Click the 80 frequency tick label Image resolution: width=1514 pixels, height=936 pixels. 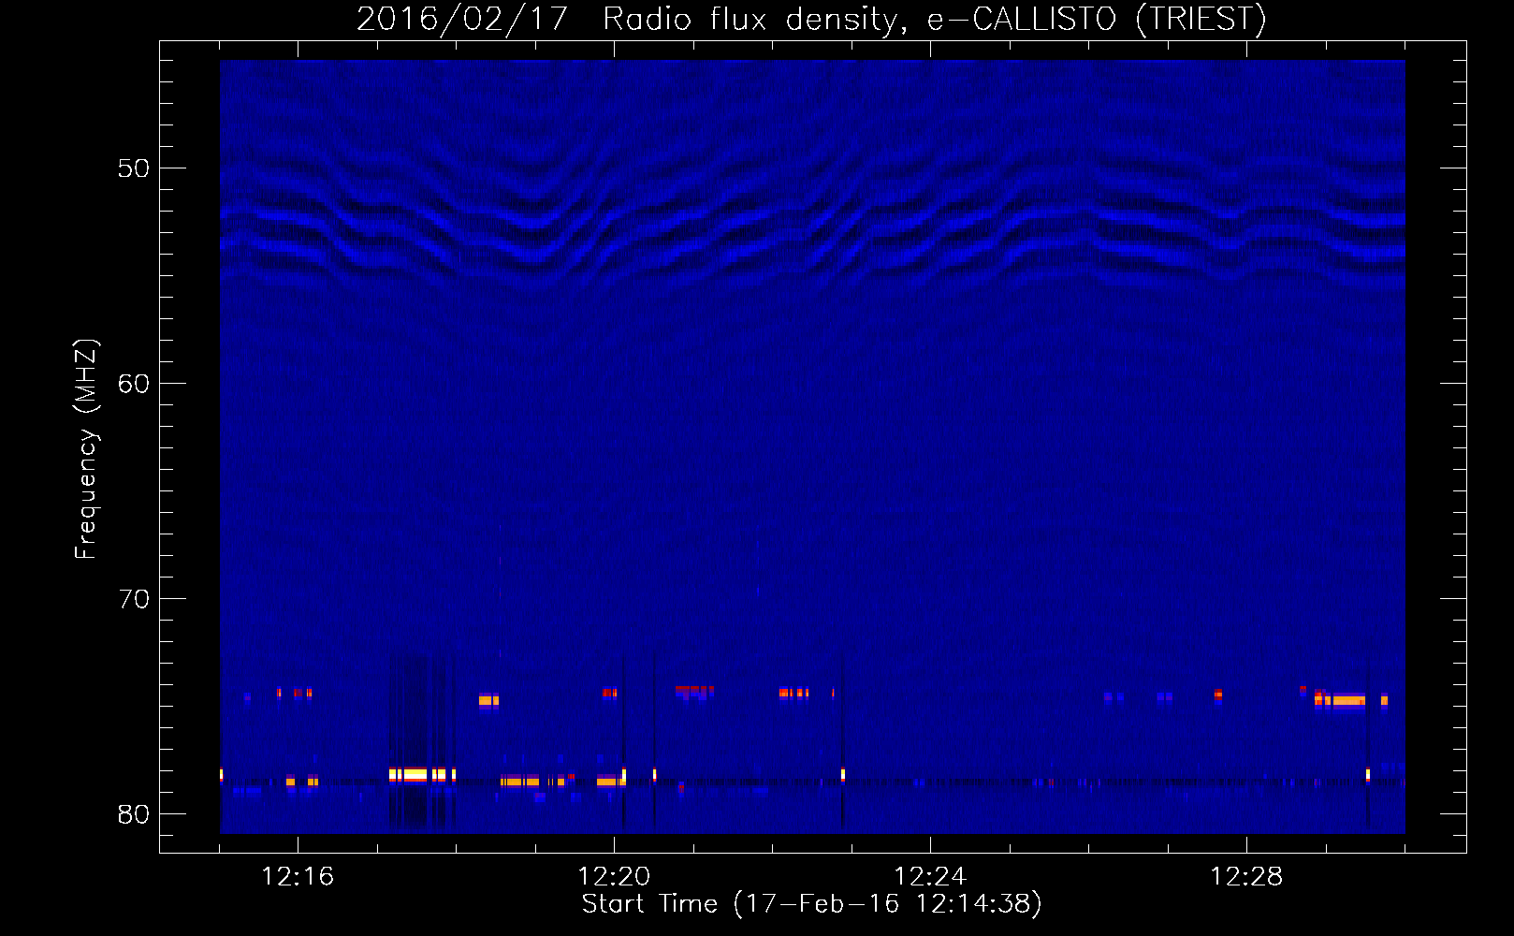[x=134, y=814]
